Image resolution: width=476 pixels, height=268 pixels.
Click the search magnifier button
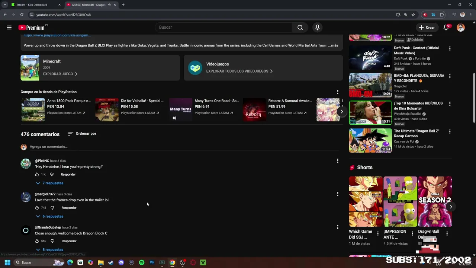tap(300, 27)
